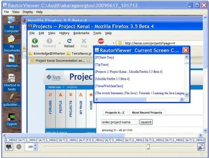Click Firefox Stop button
209x158 pixels.
click(x=84, y=43)
